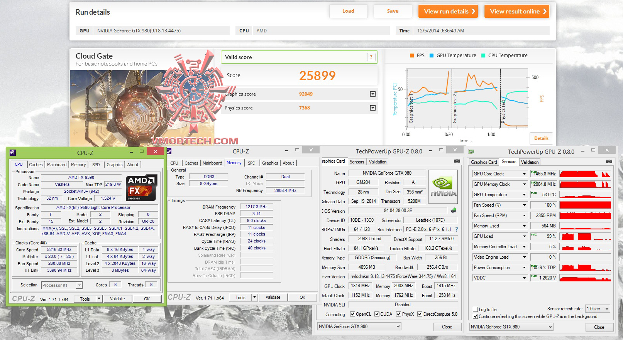Click the GeForce GTX 980 Name field in GPU-Z
The image size is (623, 340).
(387, 173)
